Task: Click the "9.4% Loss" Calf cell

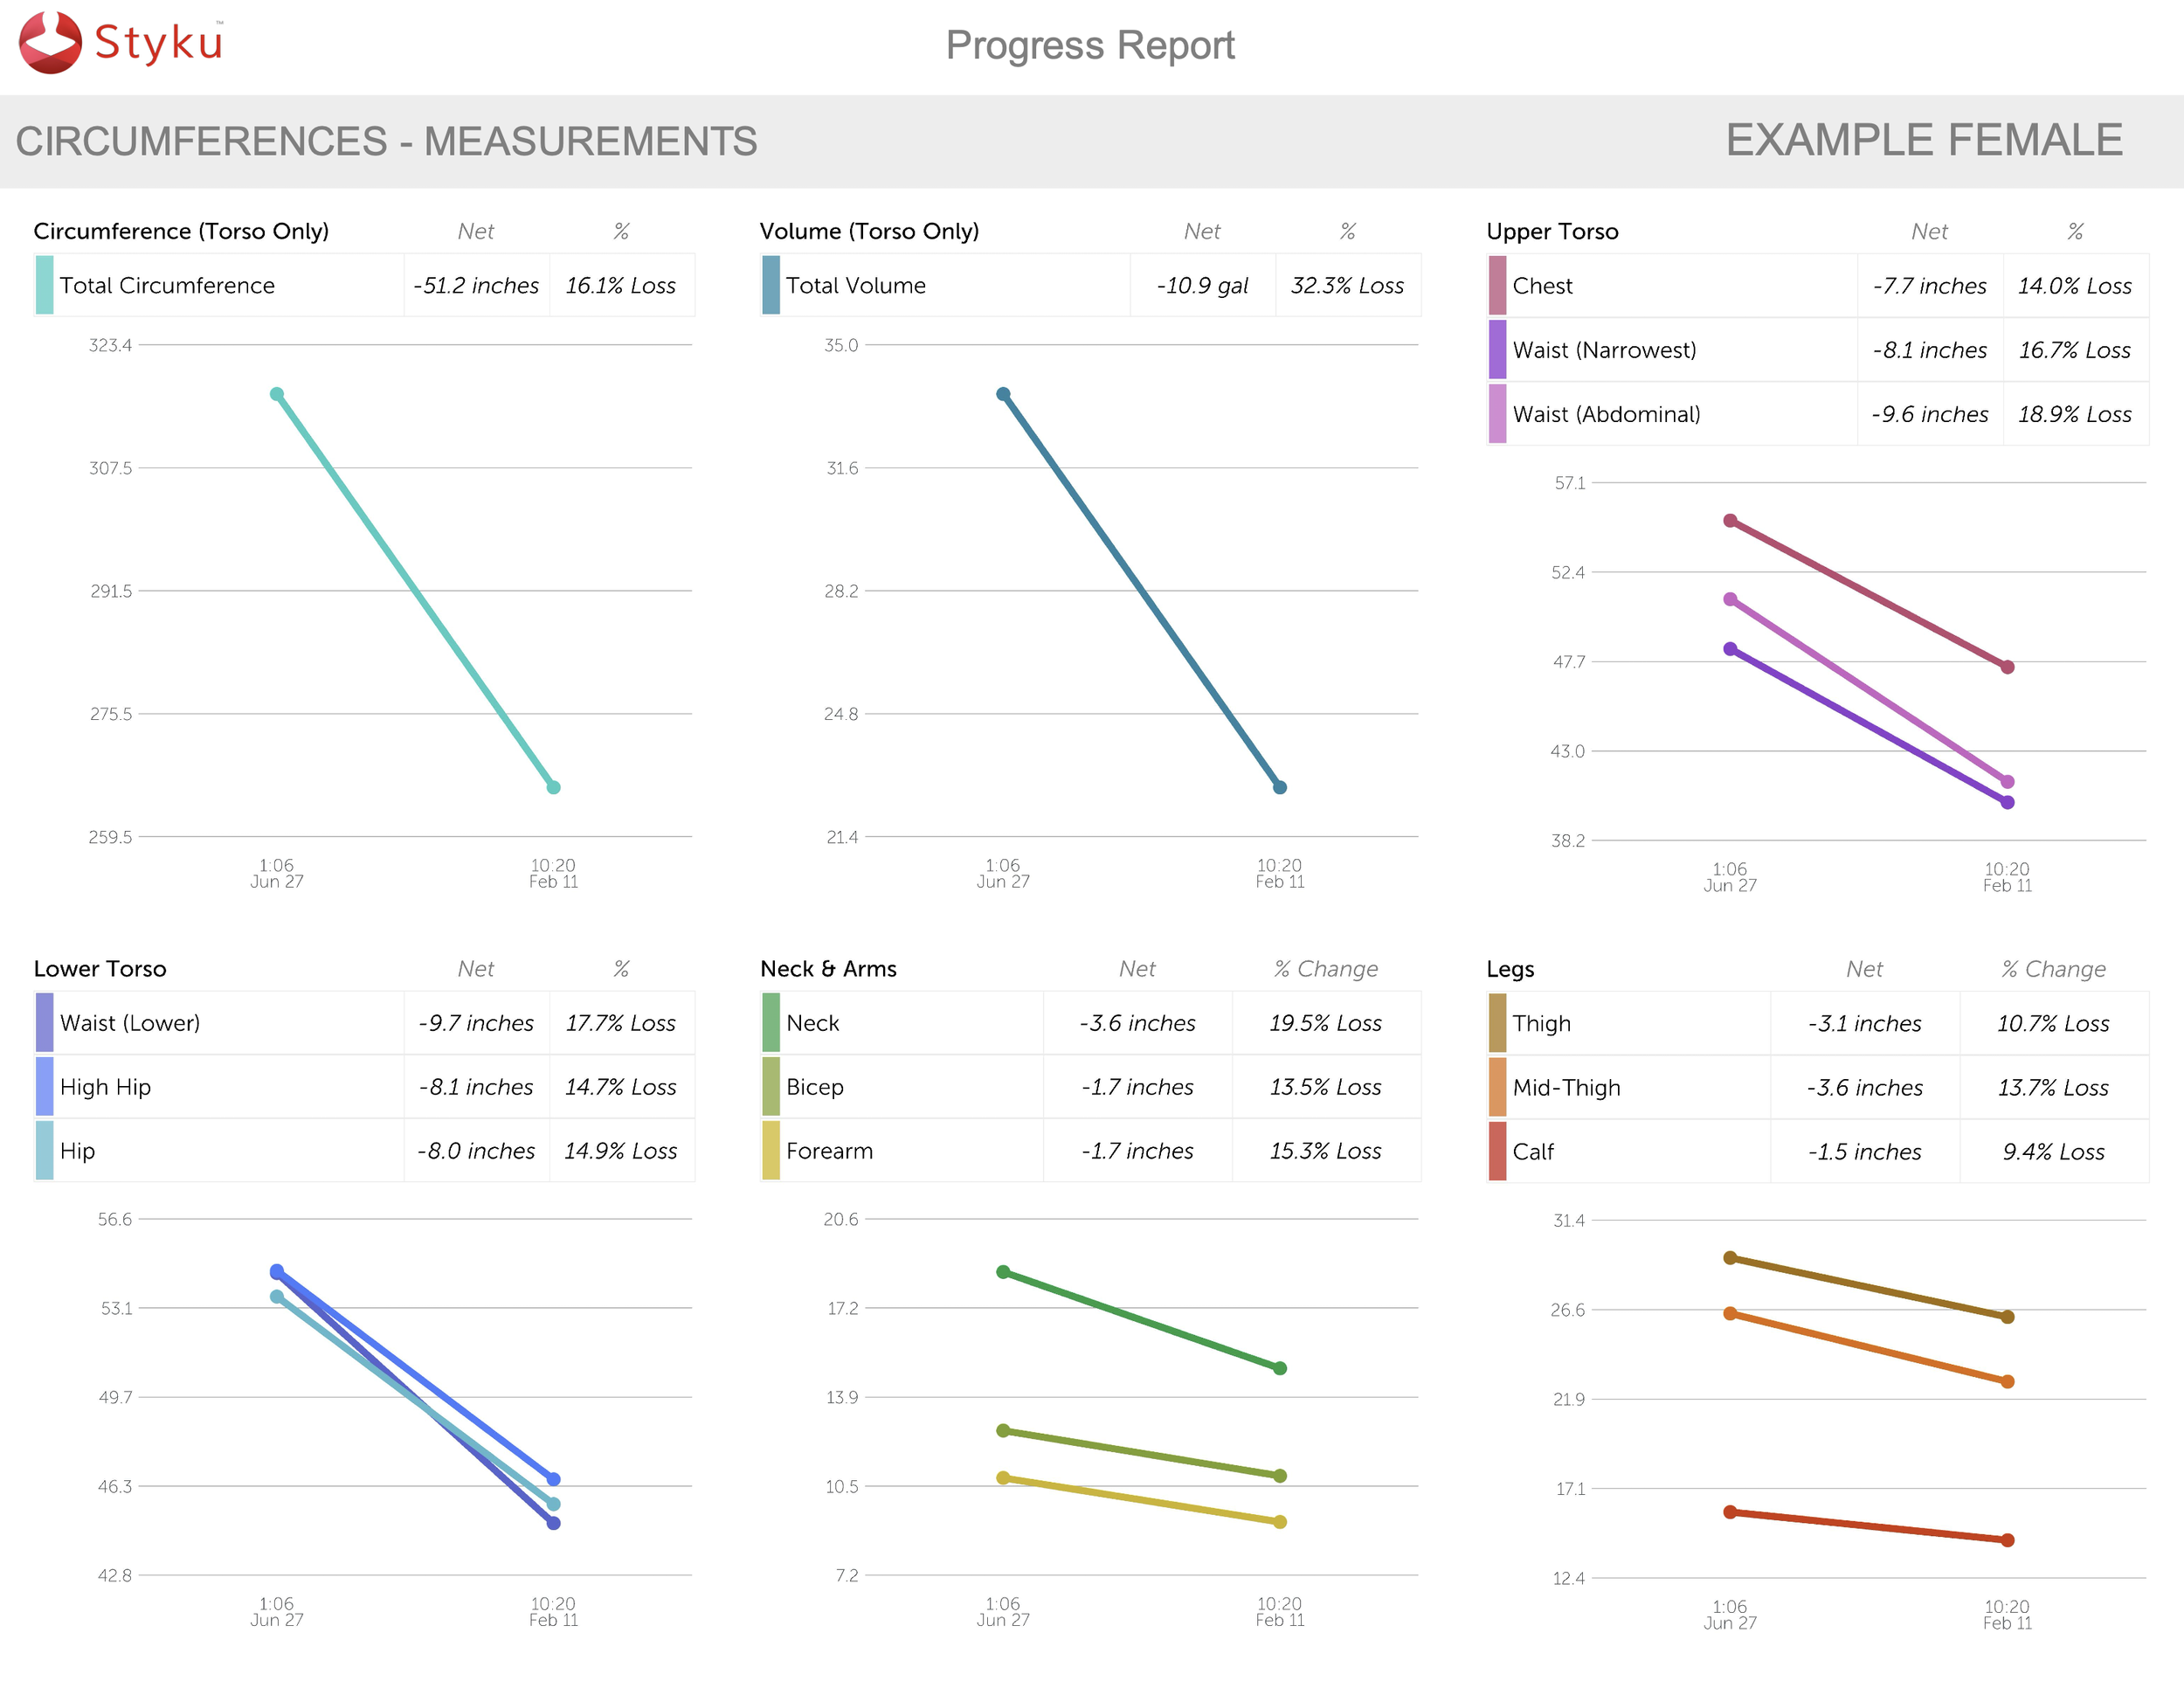Action: 2053,1151
